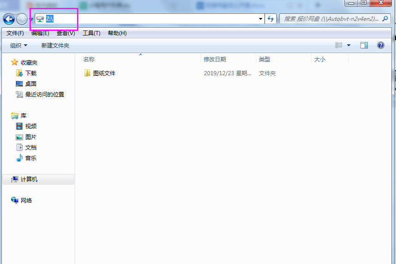Open the 图纸文件 folder
This screenshot has height=264, width=396.
pyautogui.click(x=104, y=73)
